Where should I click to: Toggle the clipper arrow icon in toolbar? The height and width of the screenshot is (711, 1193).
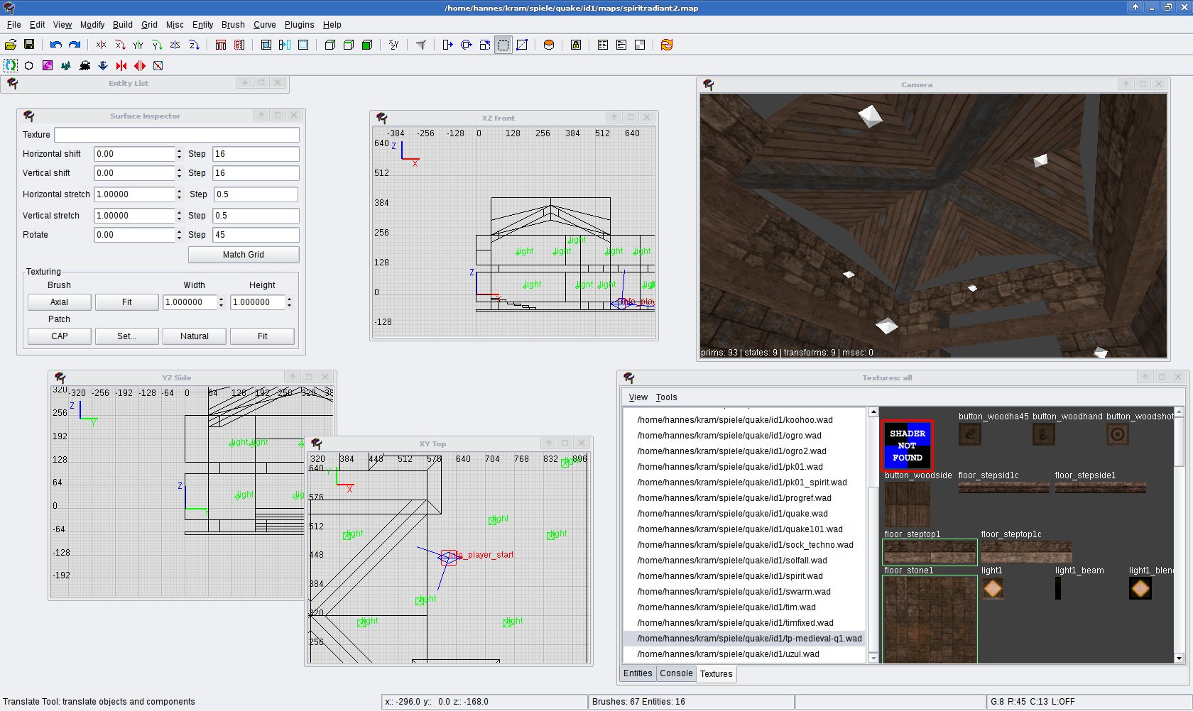click(421, 45)
